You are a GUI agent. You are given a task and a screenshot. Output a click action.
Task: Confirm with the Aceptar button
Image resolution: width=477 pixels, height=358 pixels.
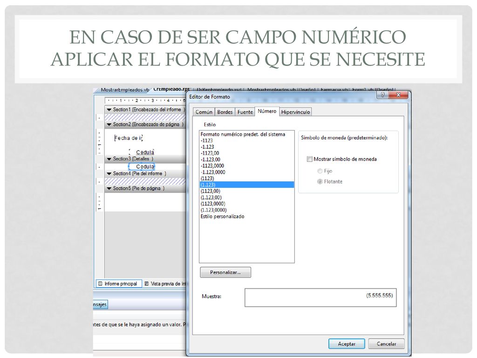(347, 344)
